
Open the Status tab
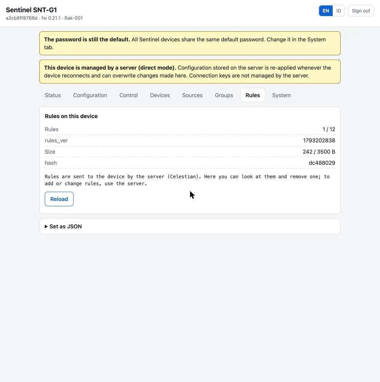(x=53, y=95)
